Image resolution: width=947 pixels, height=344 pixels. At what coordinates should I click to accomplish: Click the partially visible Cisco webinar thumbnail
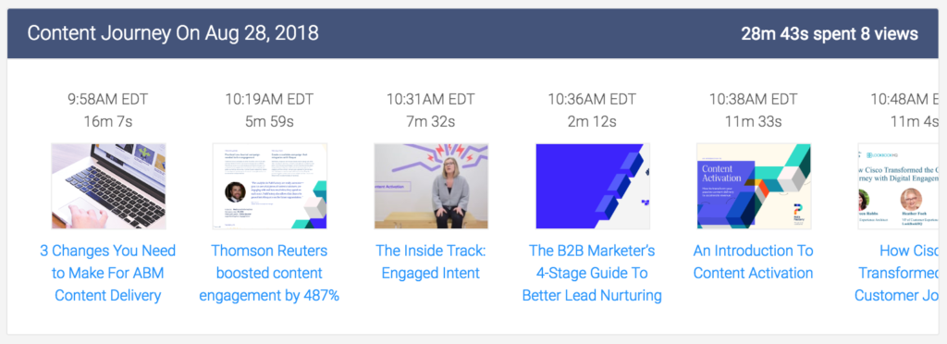(898, 186)
